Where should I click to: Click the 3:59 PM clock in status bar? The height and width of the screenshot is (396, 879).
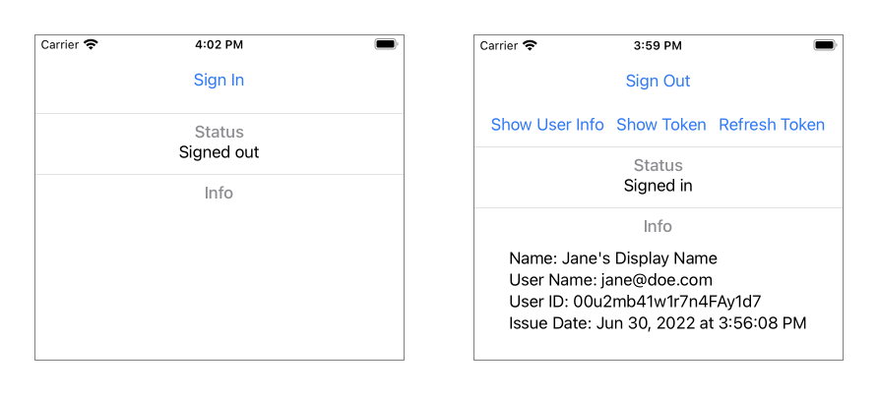pyautogui.click(x=658, y=45)
